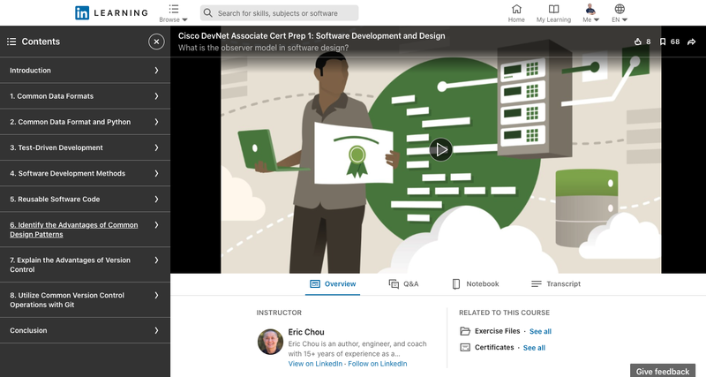Switch to the Transcript tab
The height and width of the screenshot is (377, 706).
click(556, 283)
